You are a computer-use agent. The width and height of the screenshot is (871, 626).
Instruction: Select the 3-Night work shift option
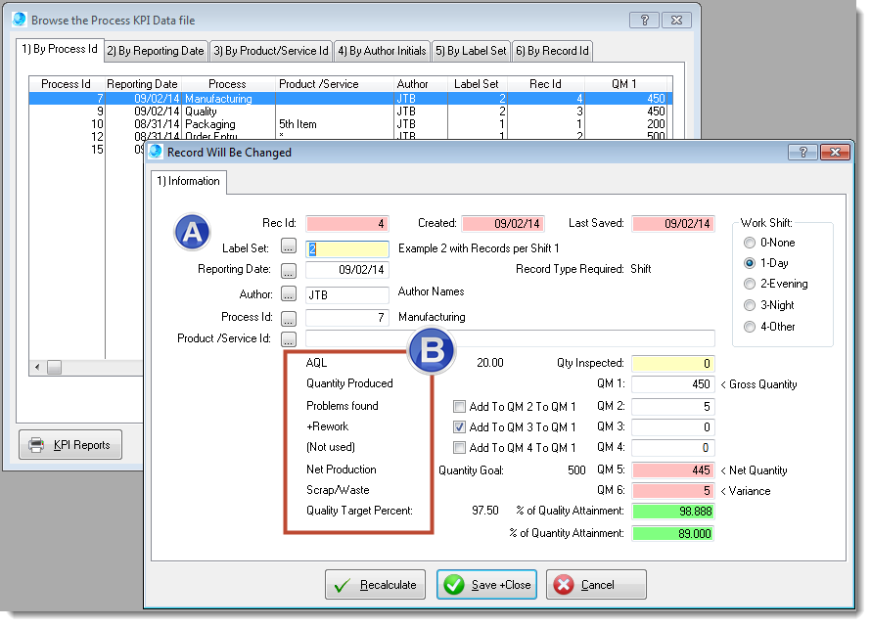click(x=751, y=305)
